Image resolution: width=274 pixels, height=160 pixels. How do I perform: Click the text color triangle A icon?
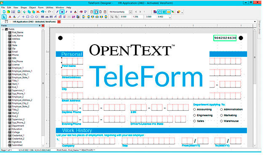75,12
